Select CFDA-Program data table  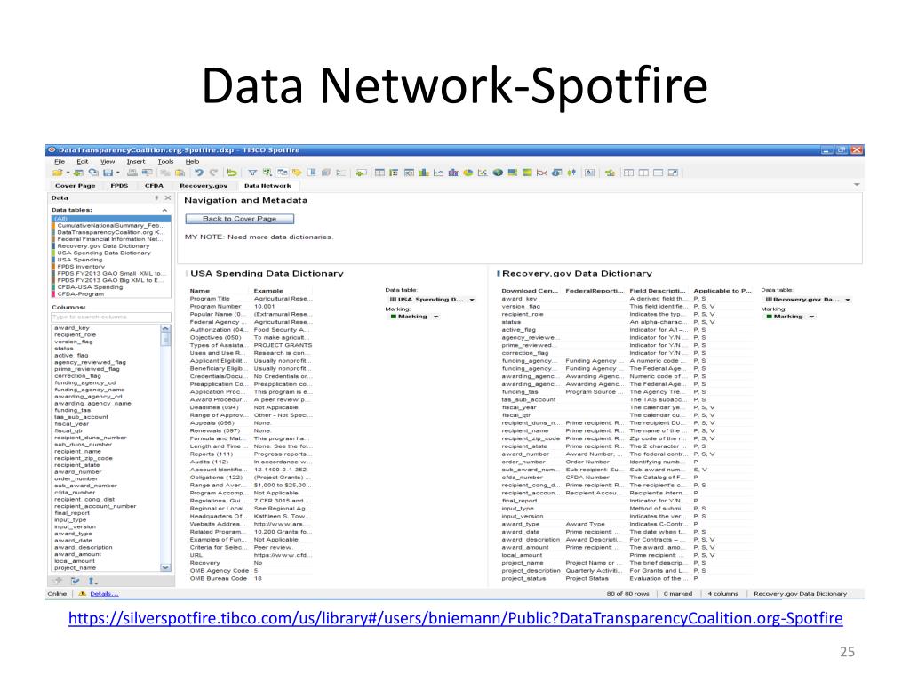tap(111, 293)
